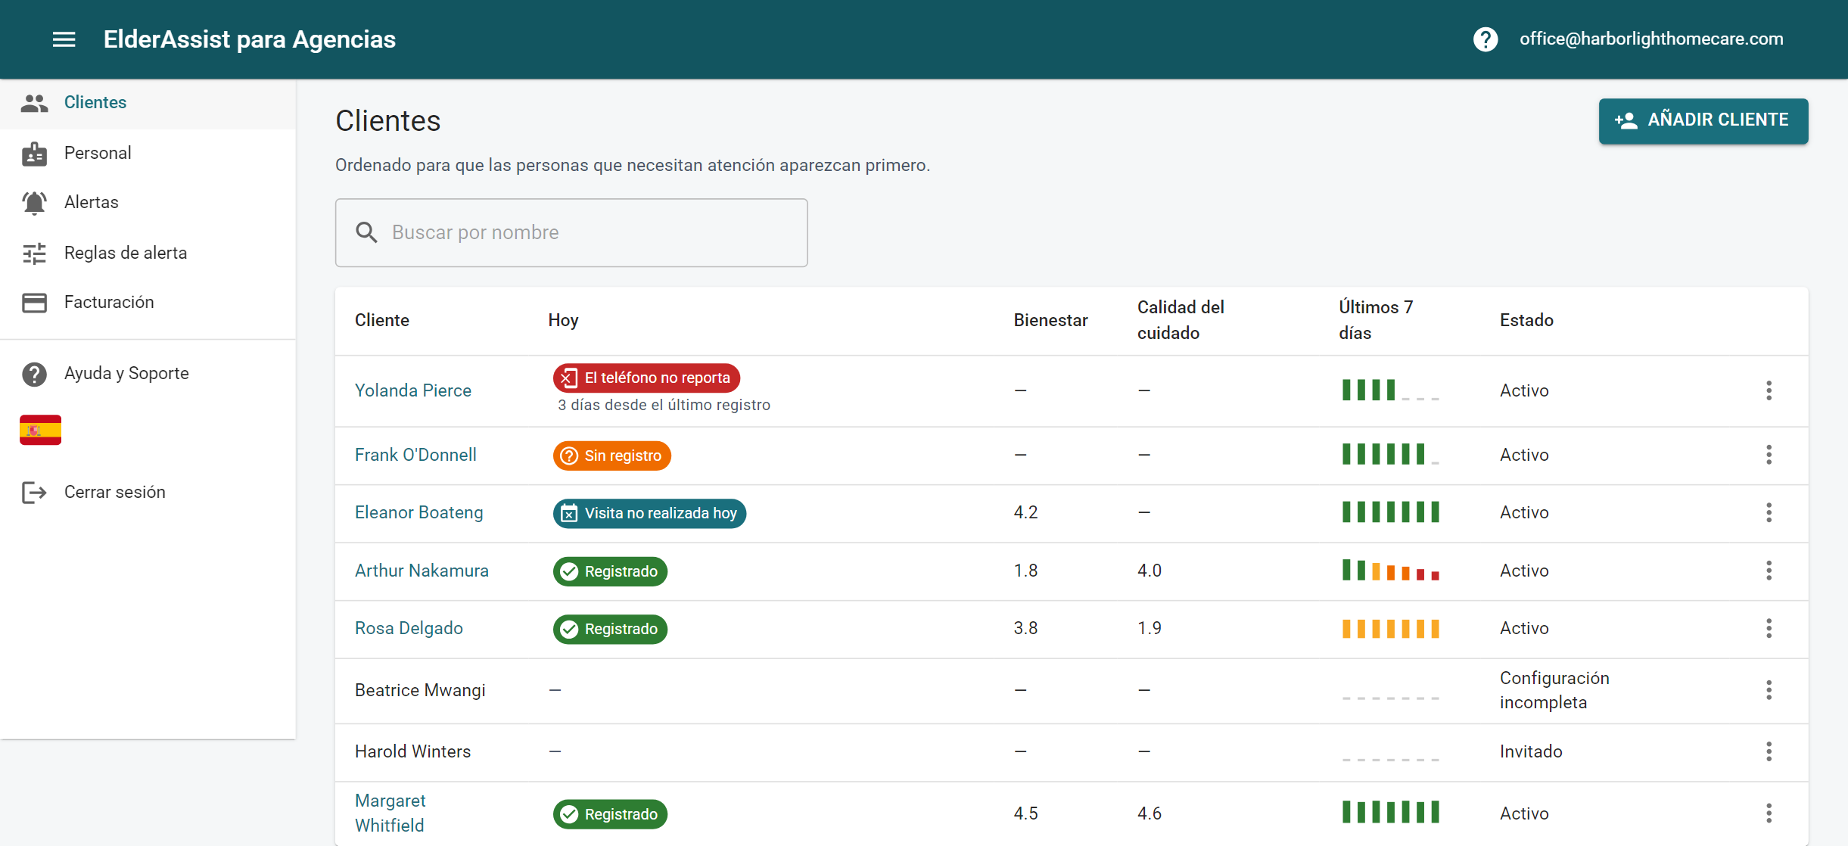Click Margaret Whitfield's Registrado badge
1848x846 pixels.
[x=610, y=814]
